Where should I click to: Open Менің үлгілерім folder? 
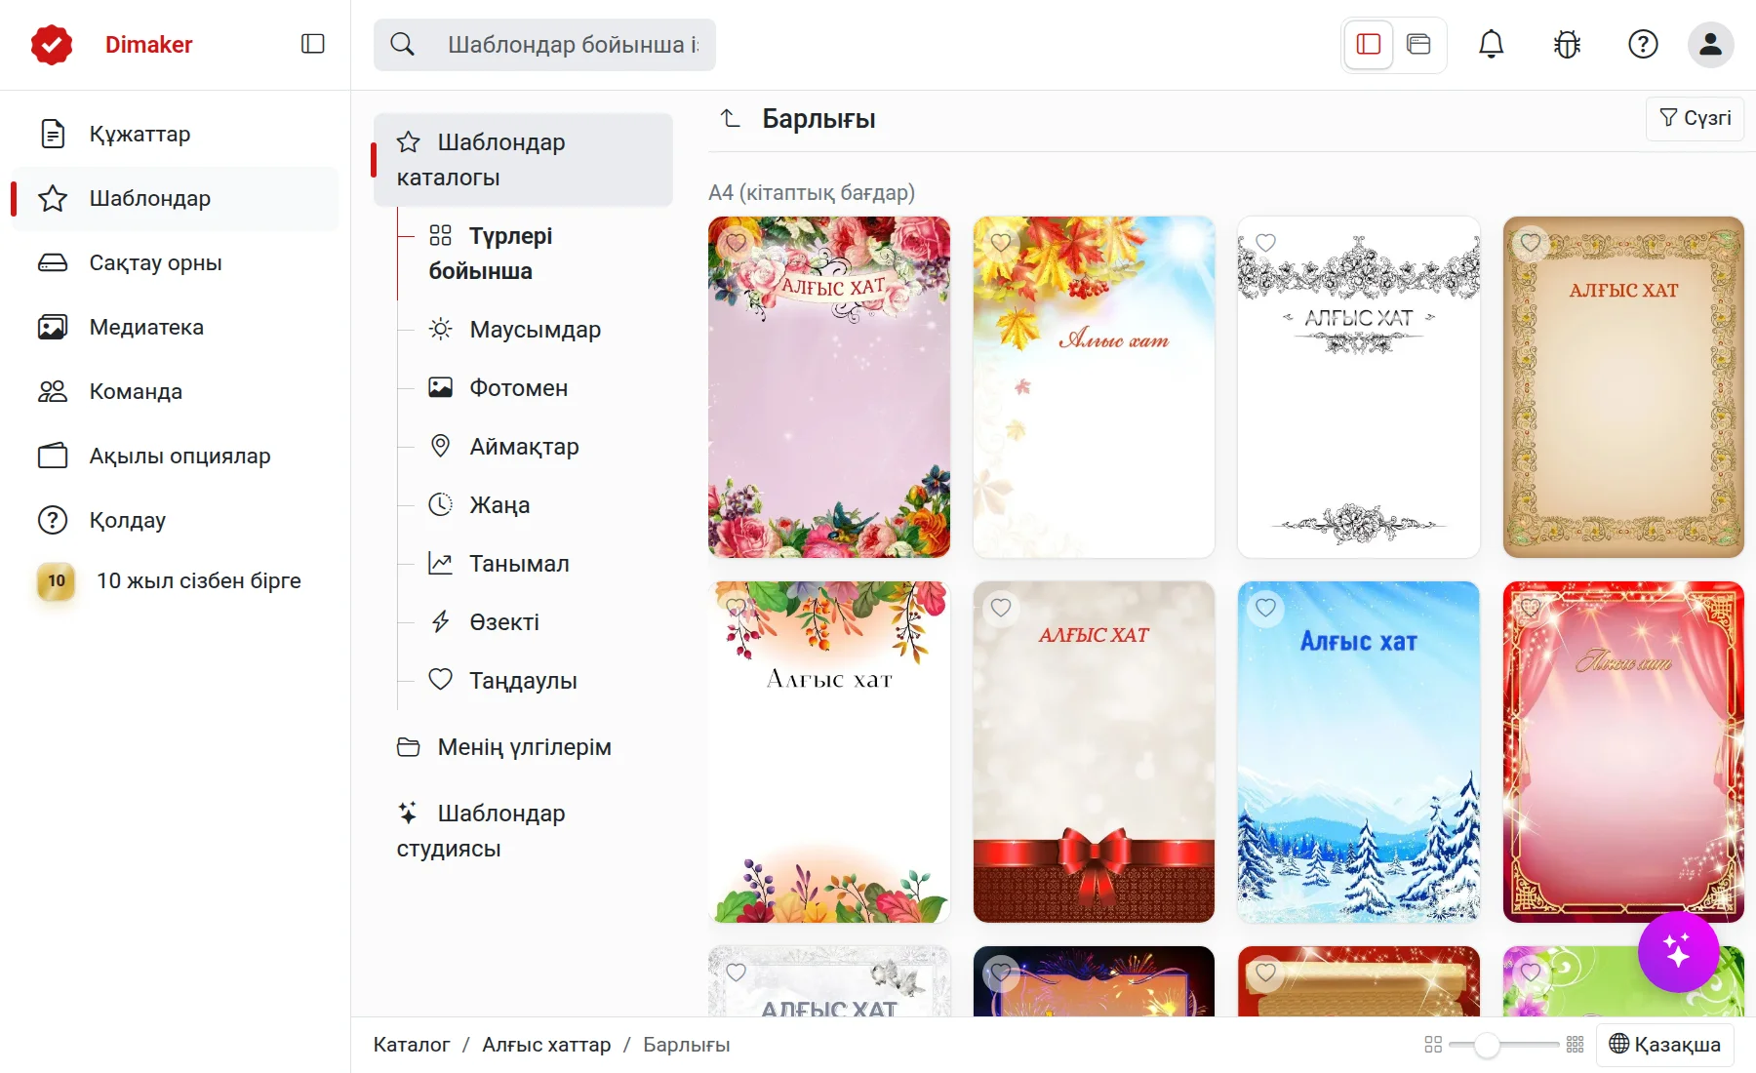pyautogui.click(x=523, y=747)
